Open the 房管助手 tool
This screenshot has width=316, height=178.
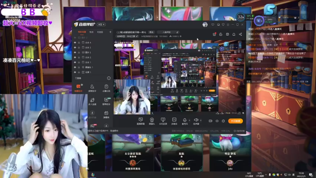pos(92,88)
